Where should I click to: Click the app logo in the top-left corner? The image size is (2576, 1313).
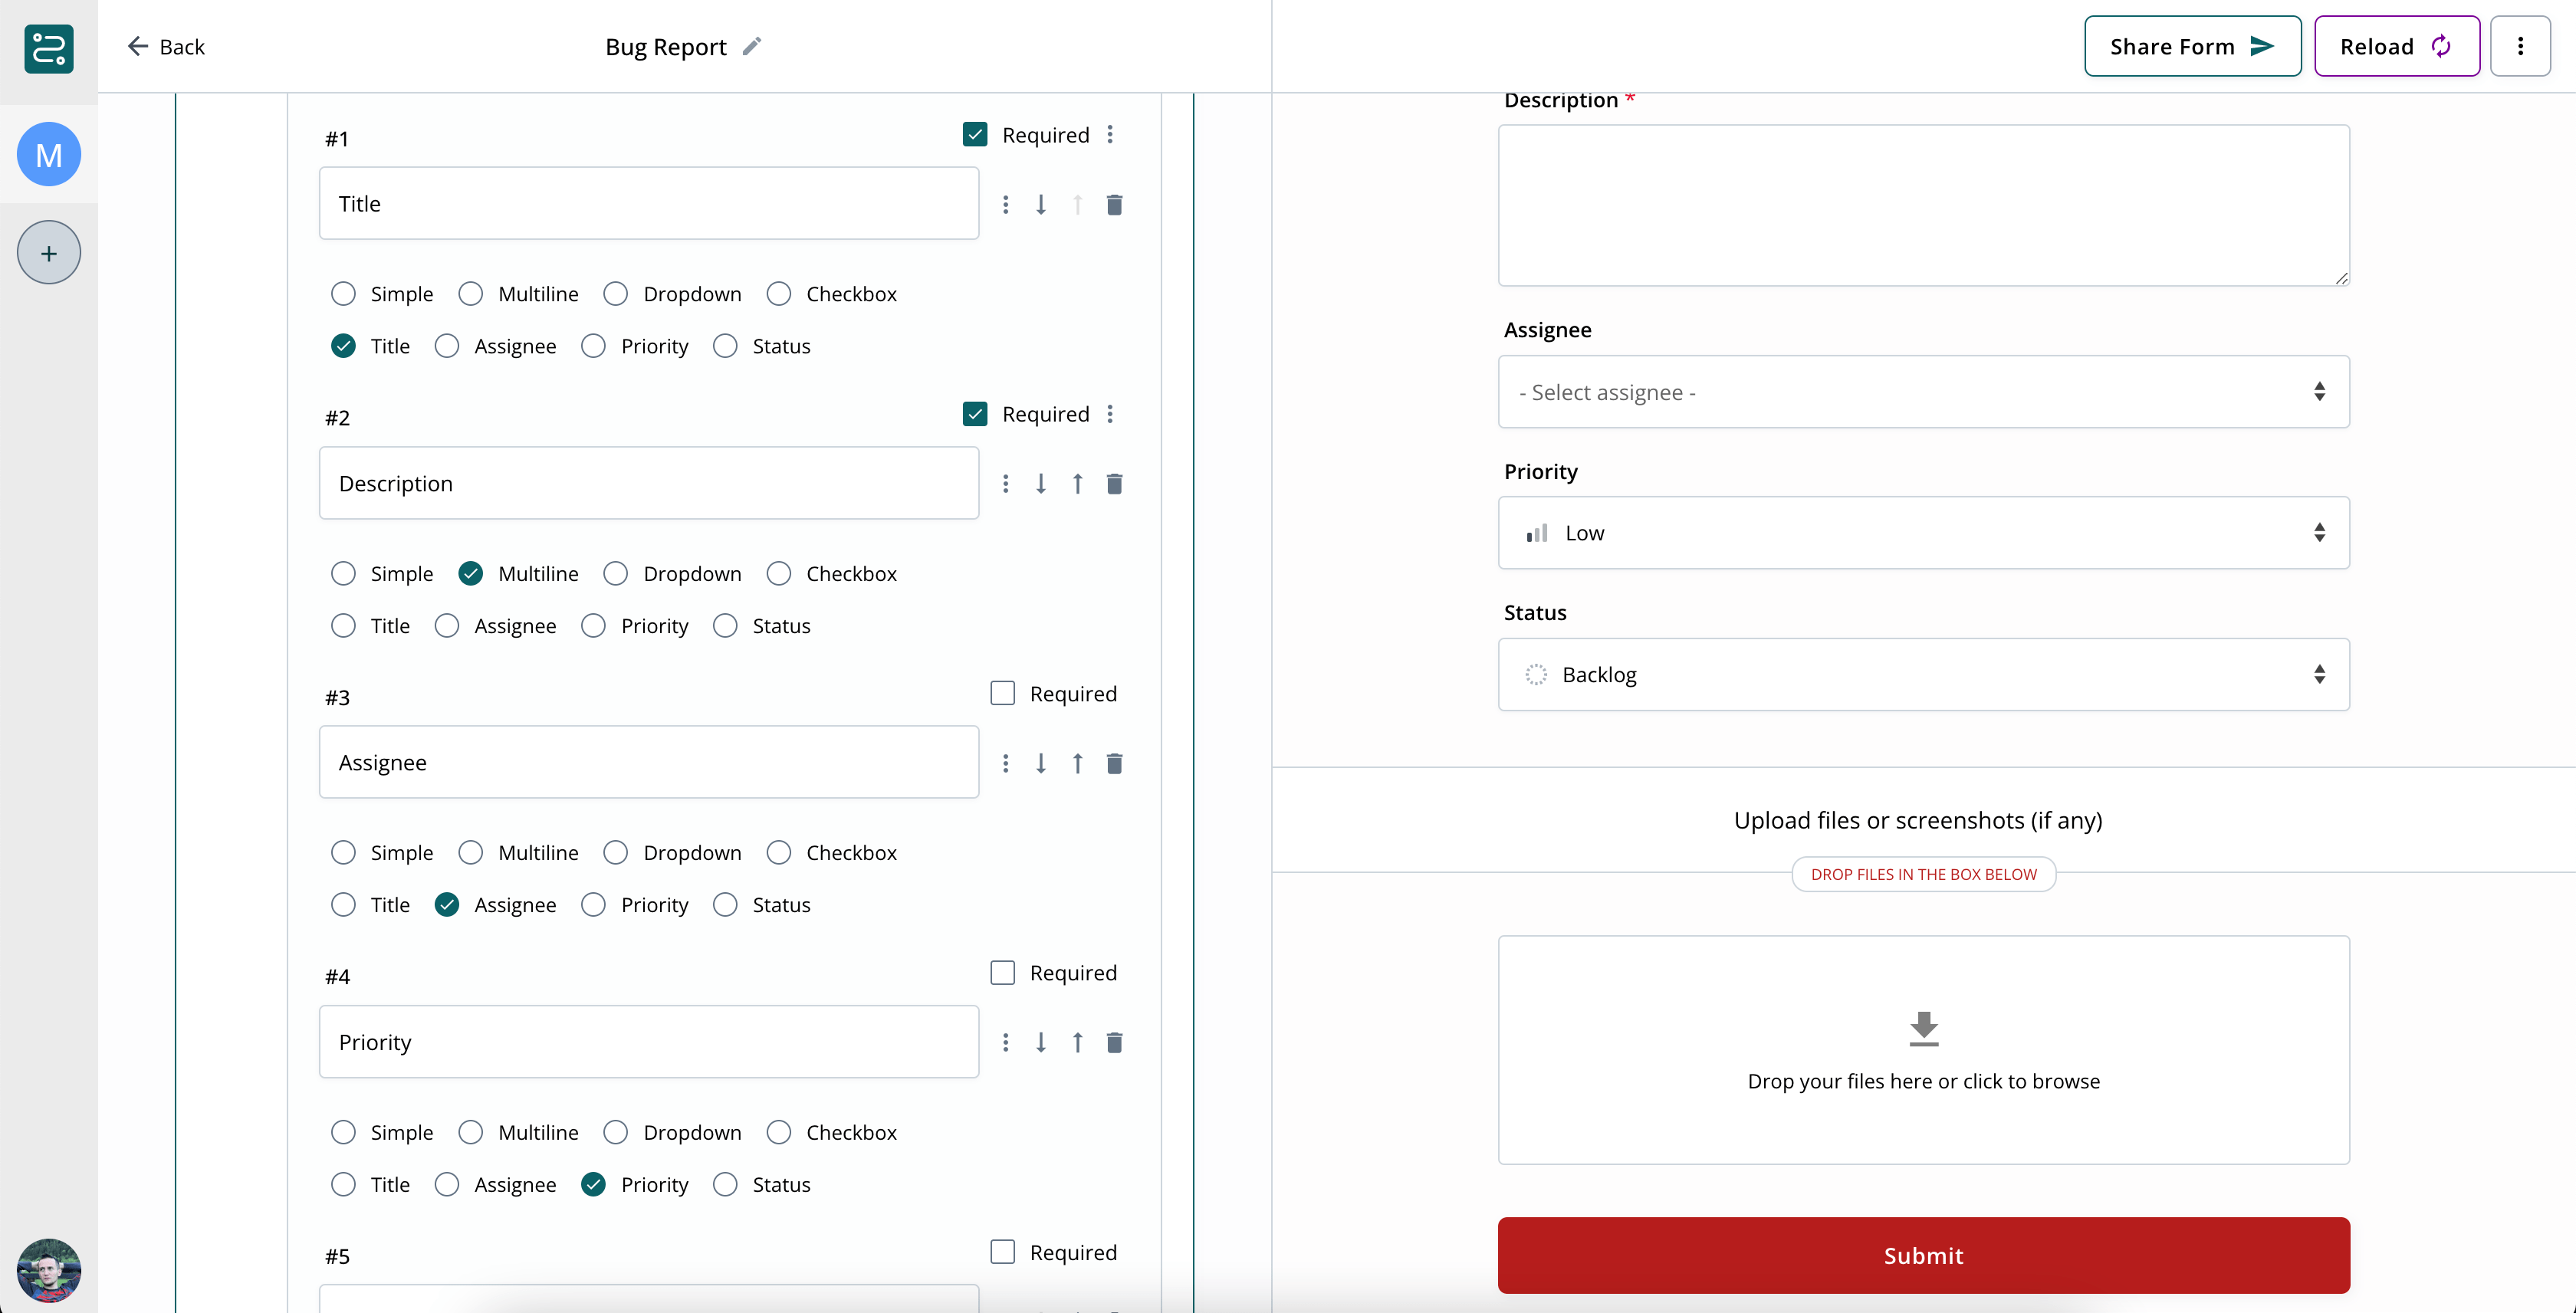tap(48, 49)
